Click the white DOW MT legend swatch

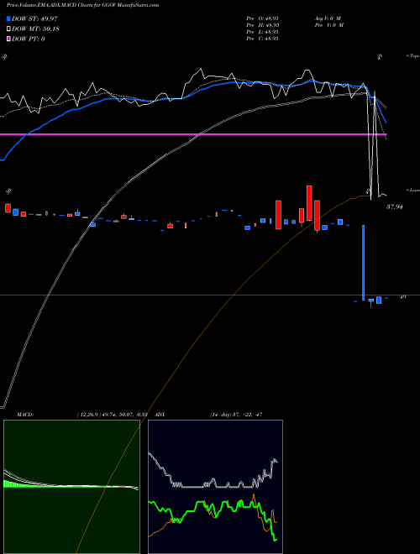click(x=9, y=29)
